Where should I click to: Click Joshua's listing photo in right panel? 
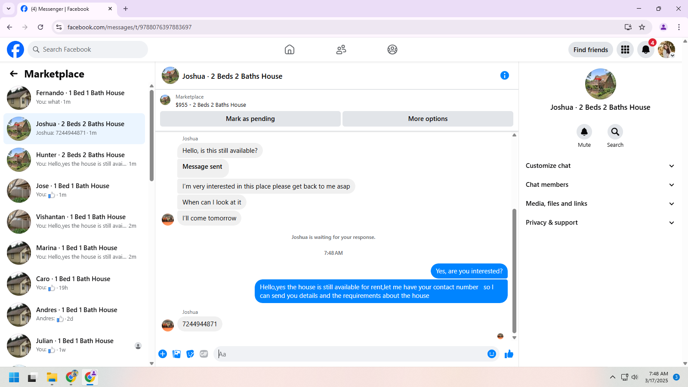pos(600,84)
